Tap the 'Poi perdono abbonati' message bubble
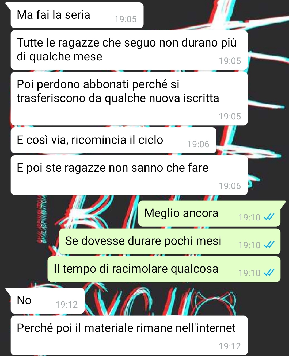The width and height of the screenshot is (289, 356). pos(129,99)
